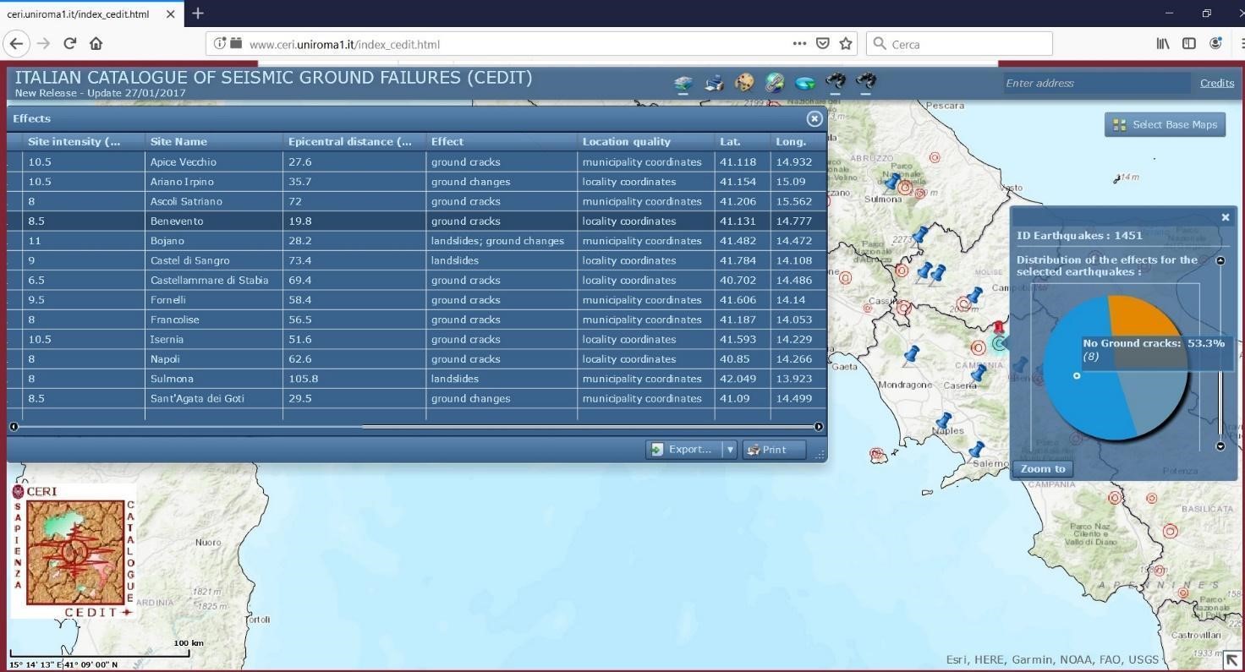Image resolution: width=1245 pixels, height=672 pixels.
Task: Sort by Location quality column header
Action: pyautogui.click(x=646, y=141)
